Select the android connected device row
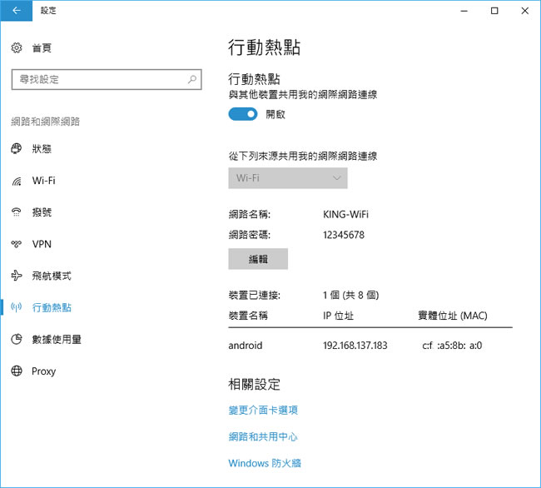 pyautogui.click(x=370, y=346)
